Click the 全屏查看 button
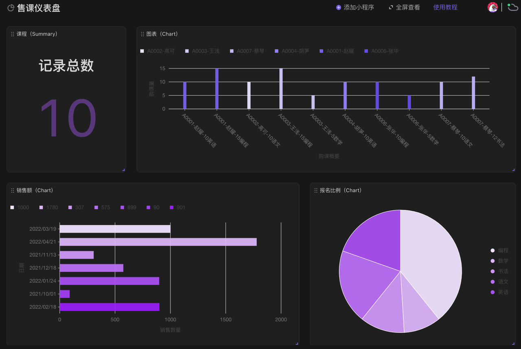521x349 pixels. coord(407,7)
